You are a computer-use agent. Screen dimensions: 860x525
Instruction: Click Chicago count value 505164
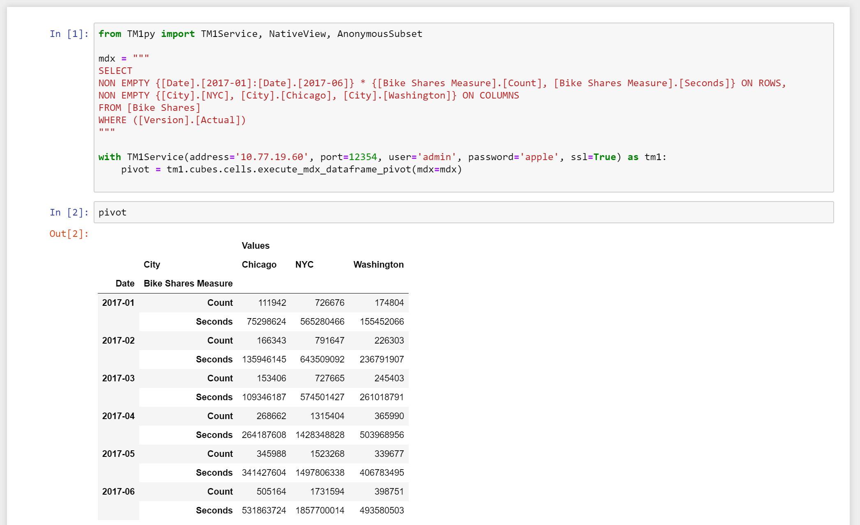tap(271, 491)
